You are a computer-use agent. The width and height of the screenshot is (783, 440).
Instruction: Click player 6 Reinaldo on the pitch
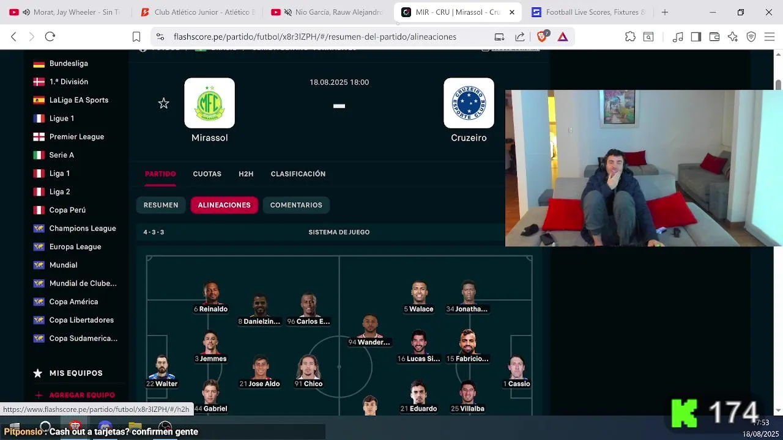point(211,298)
